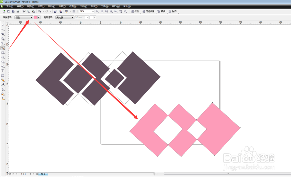Click the 增强插件 button
This screenshot has height=177, width=291.
148,12
